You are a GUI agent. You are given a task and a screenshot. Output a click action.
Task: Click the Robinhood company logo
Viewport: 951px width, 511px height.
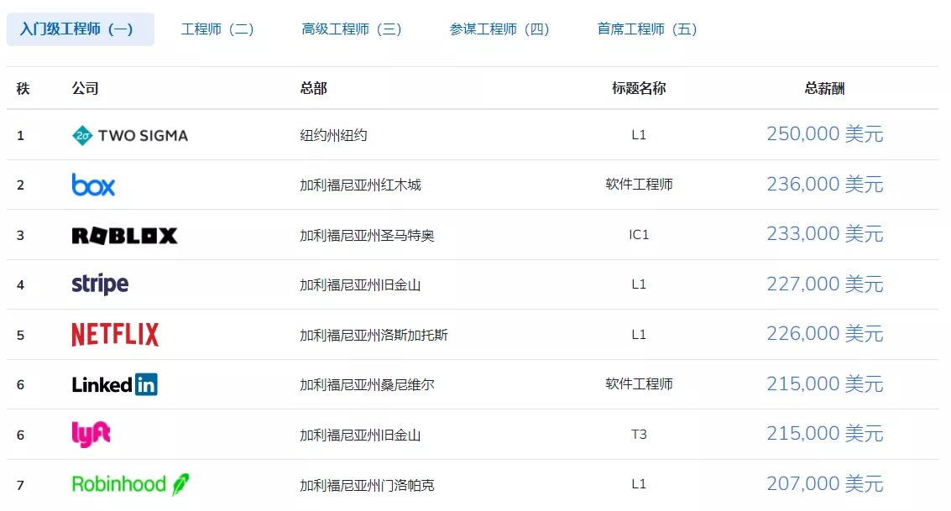[x=130, y=484]
